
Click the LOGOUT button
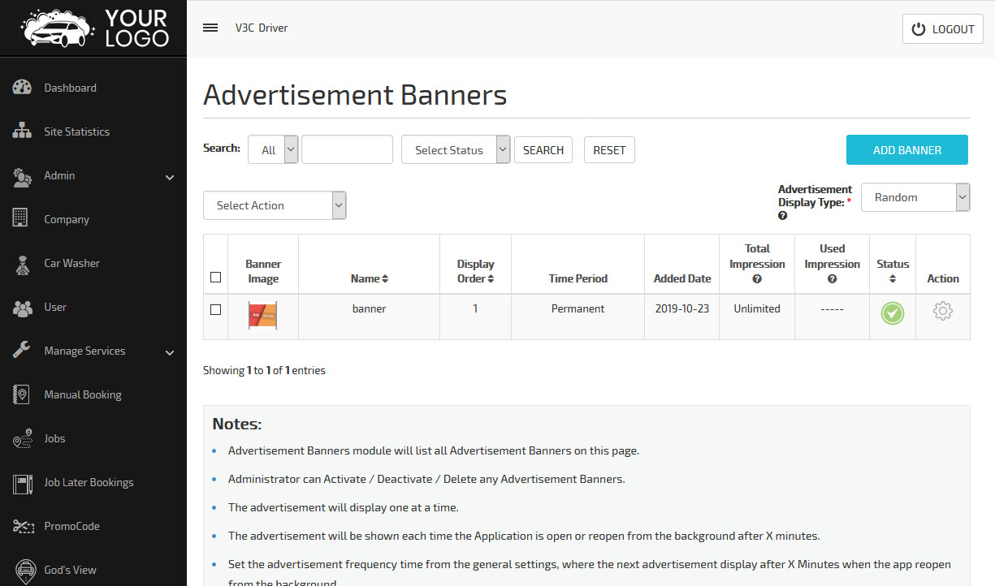click(943, 28)
